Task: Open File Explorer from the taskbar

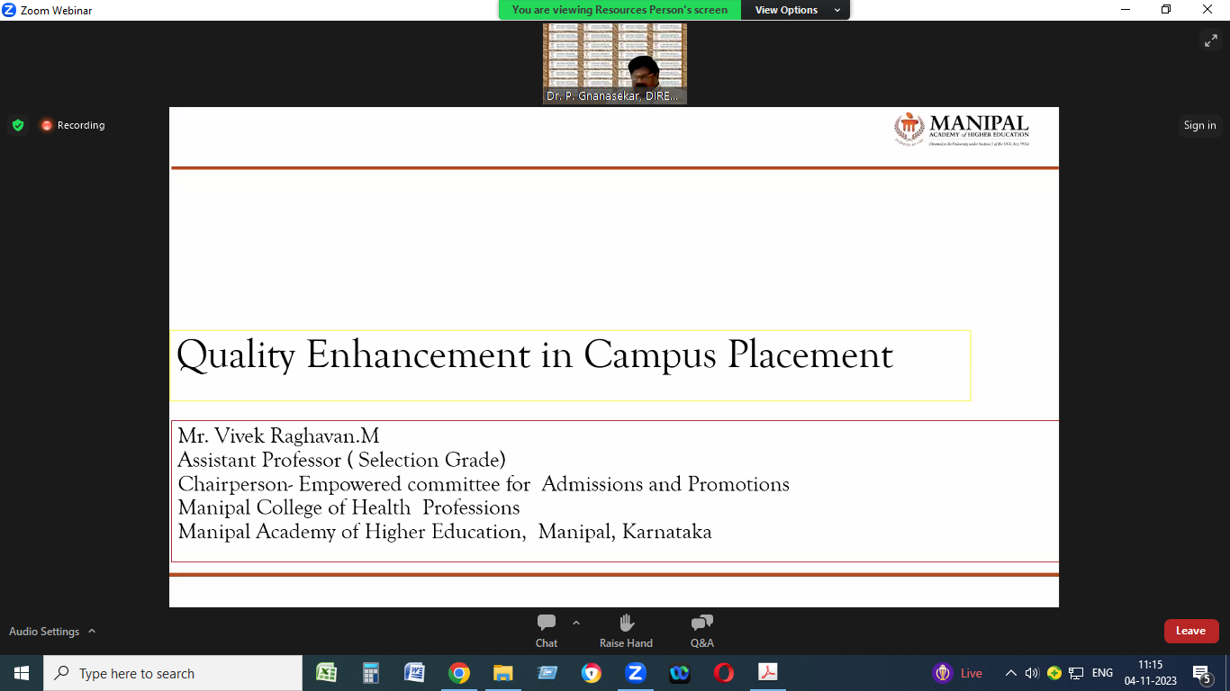Action: (502, 673)
